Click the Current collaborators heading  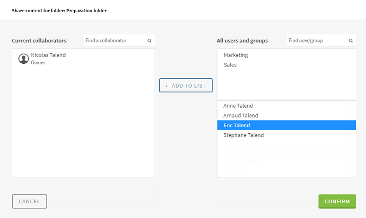(x=39, y=40)
